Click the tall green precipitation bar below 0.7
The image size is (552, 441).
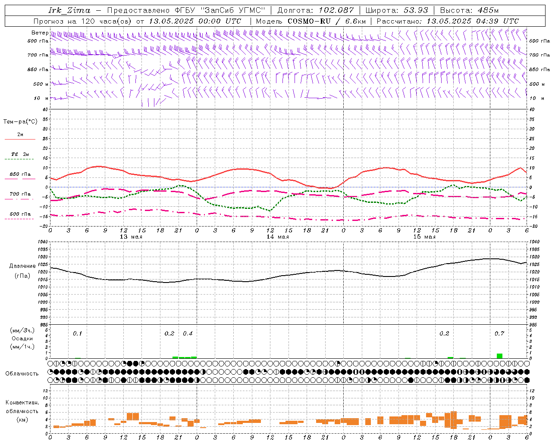click(499, 356)
